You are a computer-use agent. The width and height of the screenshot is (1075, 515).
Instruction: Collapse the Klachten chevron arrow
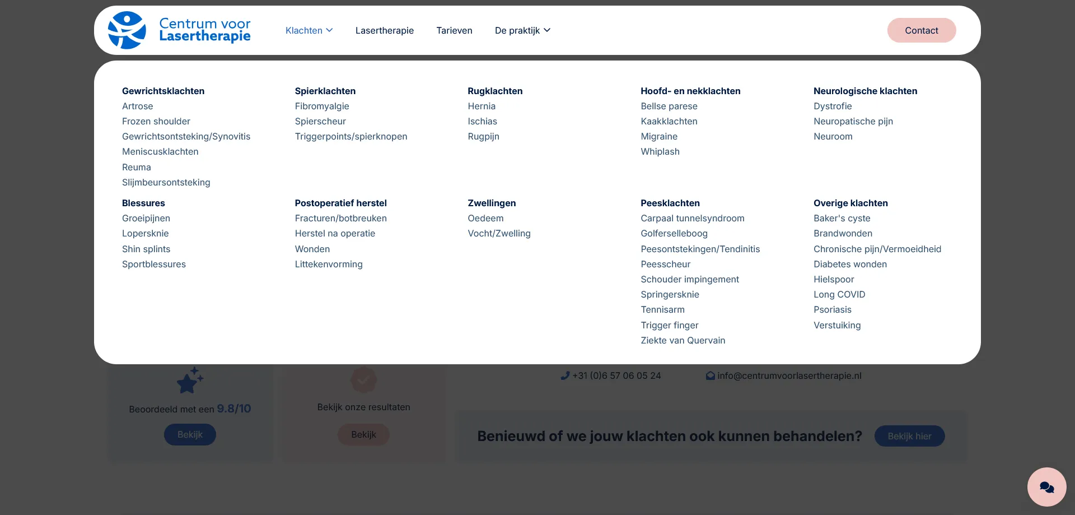pos(330,31)
